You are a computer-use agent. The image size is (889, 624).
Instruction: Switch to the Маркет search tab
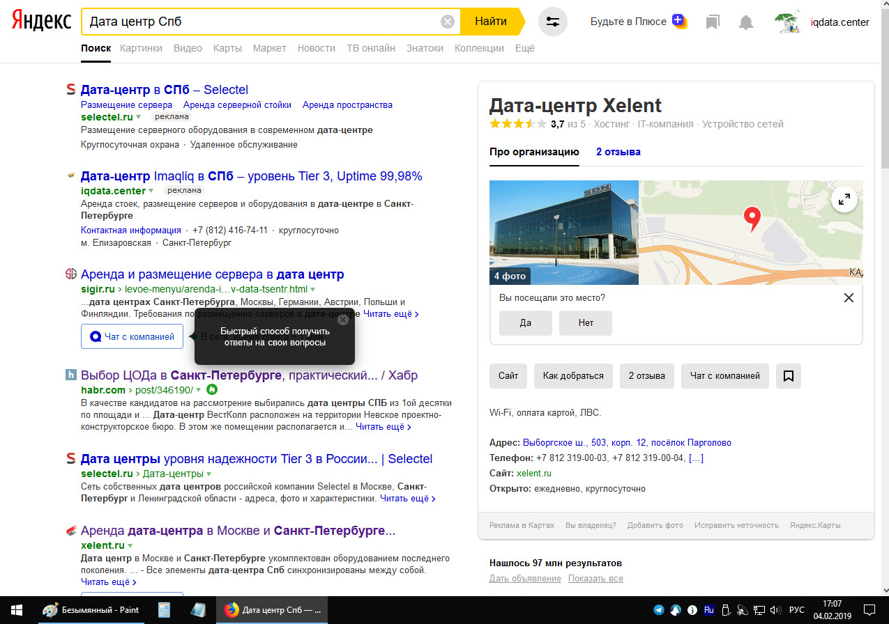270,48
